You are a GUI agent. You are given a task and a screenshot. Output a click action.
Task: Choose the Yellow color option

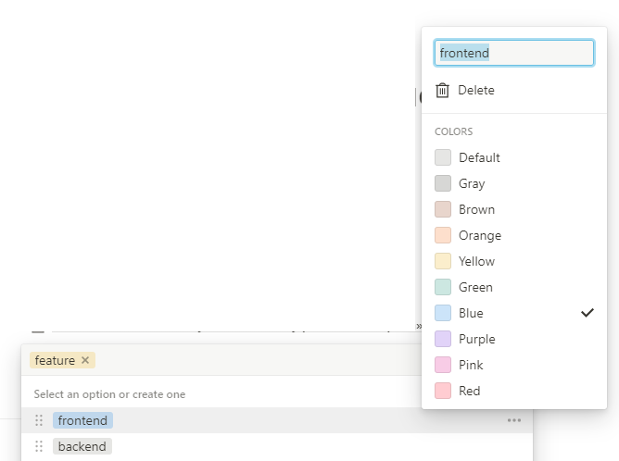click(514, 261)
